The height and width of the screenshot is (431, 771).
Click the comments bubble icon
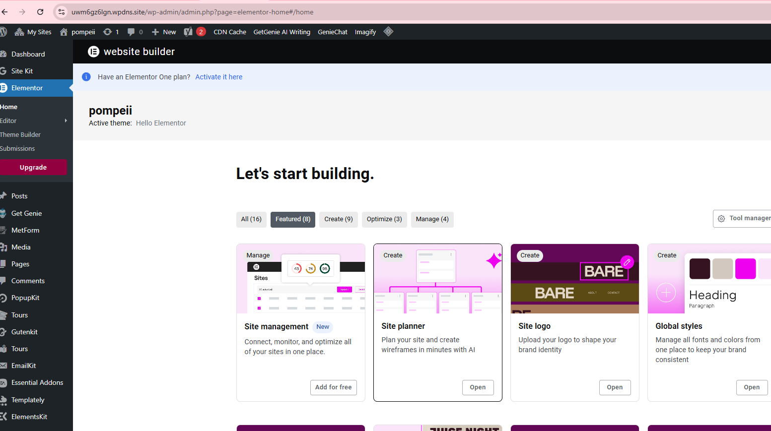(x=131, y=32)
